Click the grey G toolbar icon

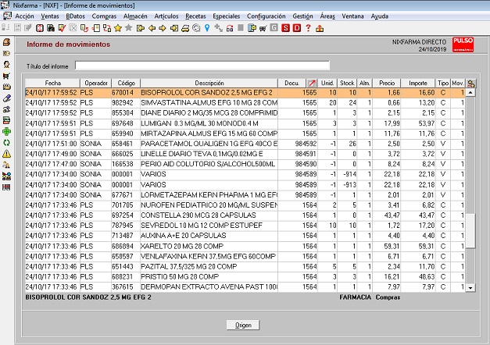coord(274,28)
